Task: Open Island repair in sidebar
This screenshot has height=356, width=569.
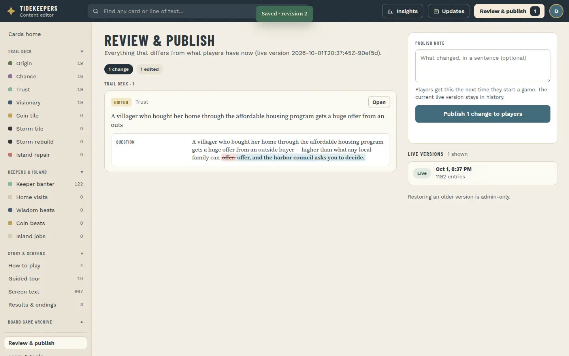Action: pyautogui.click(x=45, y=155)
